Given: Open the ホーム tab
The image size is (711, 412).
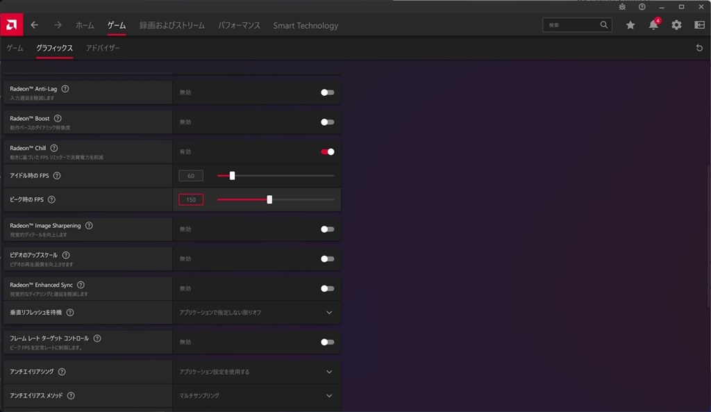Looking at the screenshot, I should tap(85, 26).
